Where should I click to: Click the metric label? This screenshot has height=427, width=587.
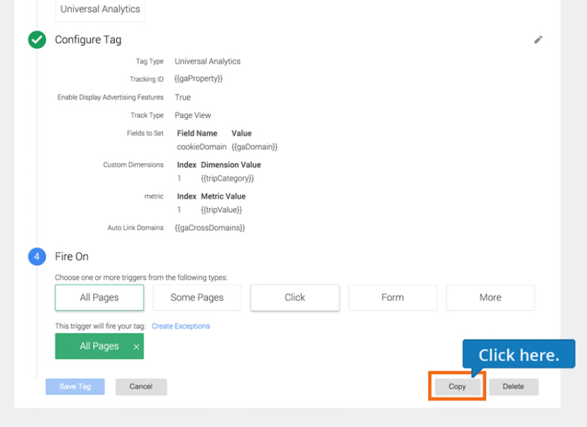154,196
